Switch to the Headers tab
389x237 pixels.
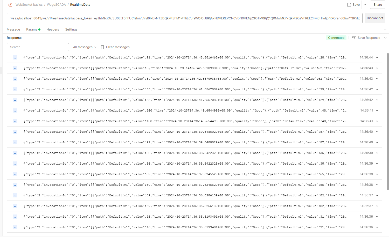tap(53, 29)
